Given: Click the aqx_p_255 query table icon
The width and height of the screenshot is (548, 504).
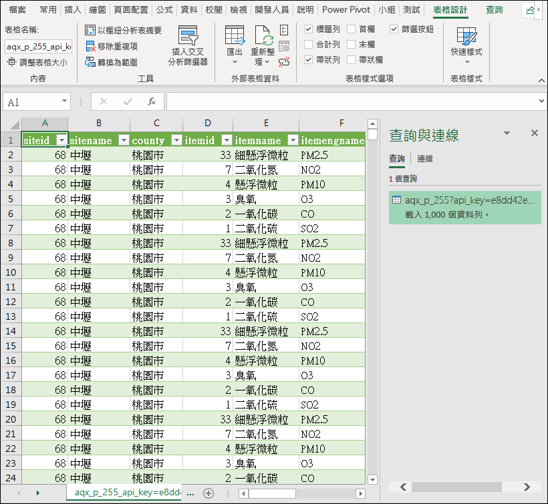Looking at the screenshot, I should pos(397,200).
